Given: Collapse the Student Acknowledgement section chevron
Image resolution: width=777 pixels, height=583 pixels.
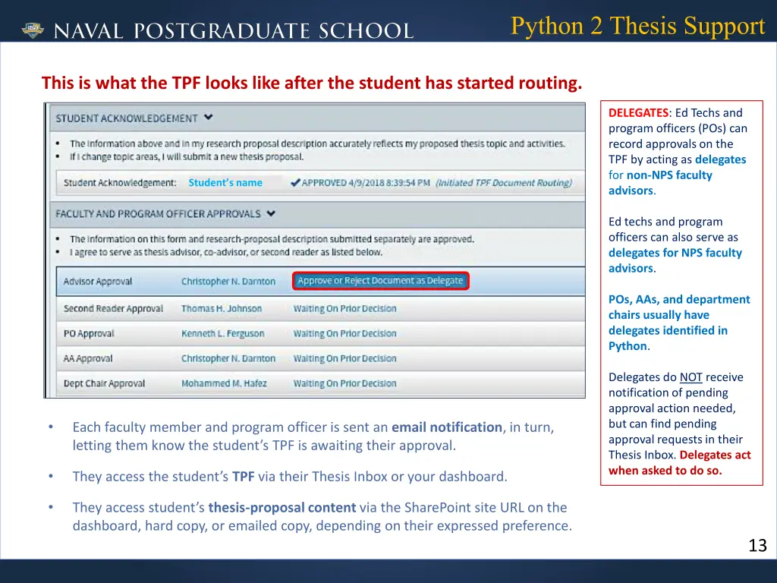Looking at the screenshot, I should pos(209,118).
